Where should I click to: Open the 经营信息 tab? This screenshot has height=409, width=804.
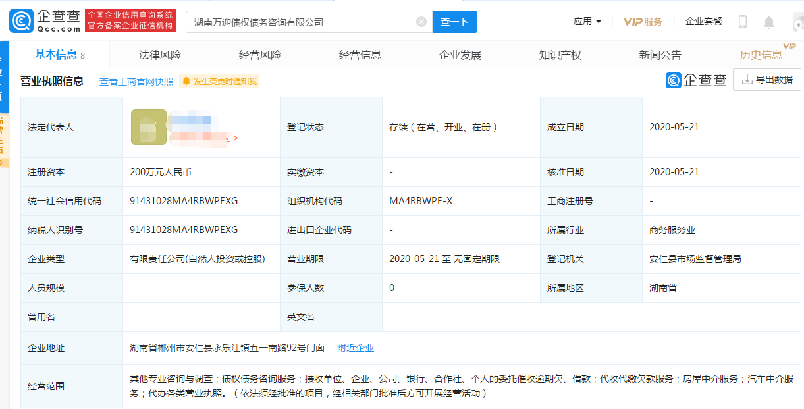(360, 55)
